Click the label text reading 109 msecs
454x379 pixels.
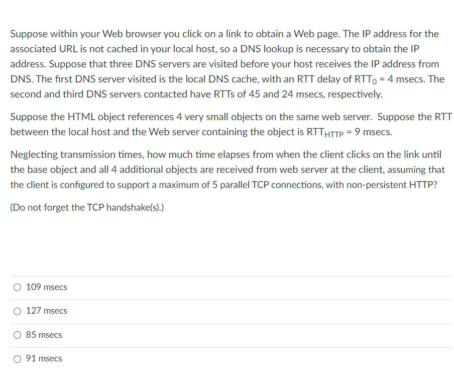[x=46, y=287]
